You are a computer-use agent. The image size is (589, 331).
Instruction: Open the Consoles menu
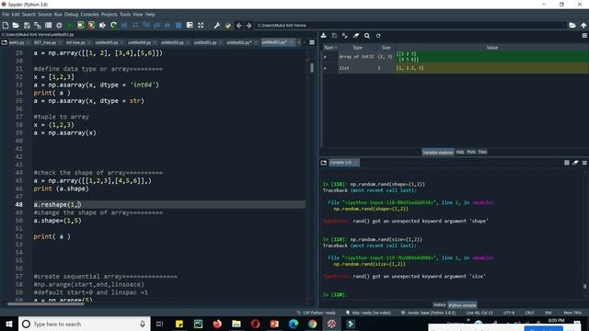89,15
